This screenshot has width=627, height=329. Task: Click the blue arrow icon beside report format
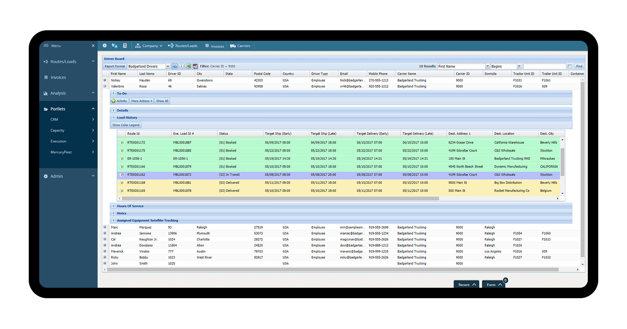coord(175,66)
